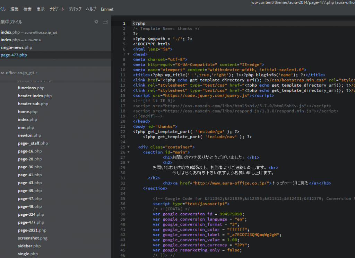Click the google_conversion_currency "JPY" value
This screenshot has width=355, height=258.
point(242,245)
